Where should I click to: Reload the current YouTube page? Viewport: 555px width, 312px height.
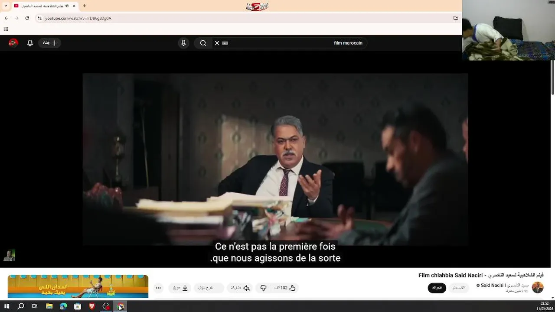click(27, 18)
